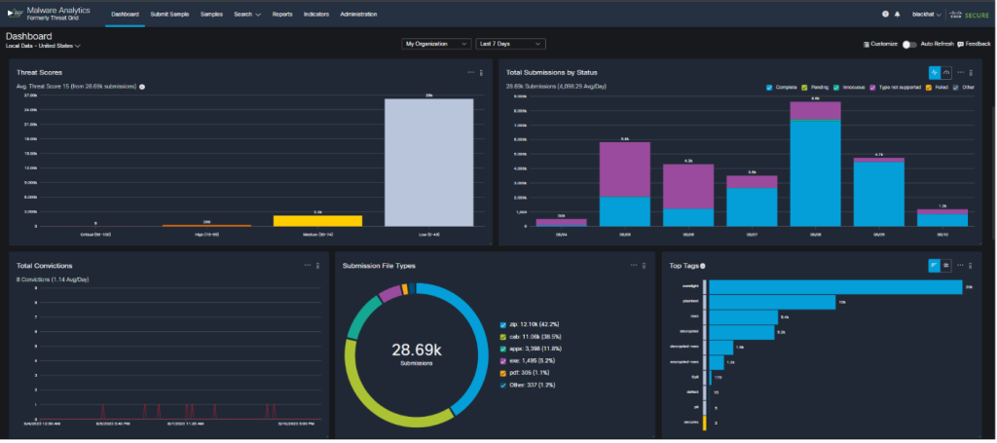The width and height of the screenshot is (997, 443).
Task: Open the My Organization dropdown
Action: click(x=436, y=44)
